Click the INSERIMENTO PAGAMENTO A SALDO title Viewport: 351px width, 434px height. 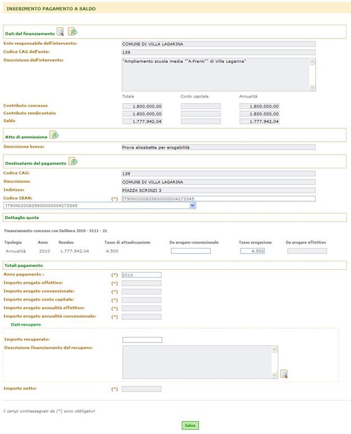coord(51,9)
